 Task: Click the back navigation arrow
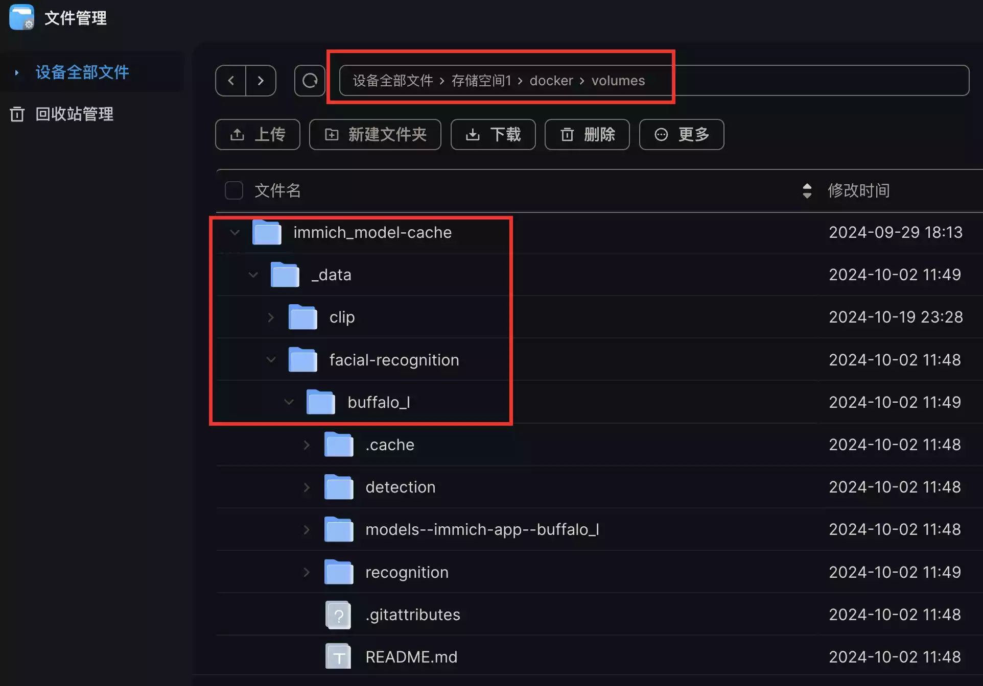pyautogui.click(x=231, y=81)
